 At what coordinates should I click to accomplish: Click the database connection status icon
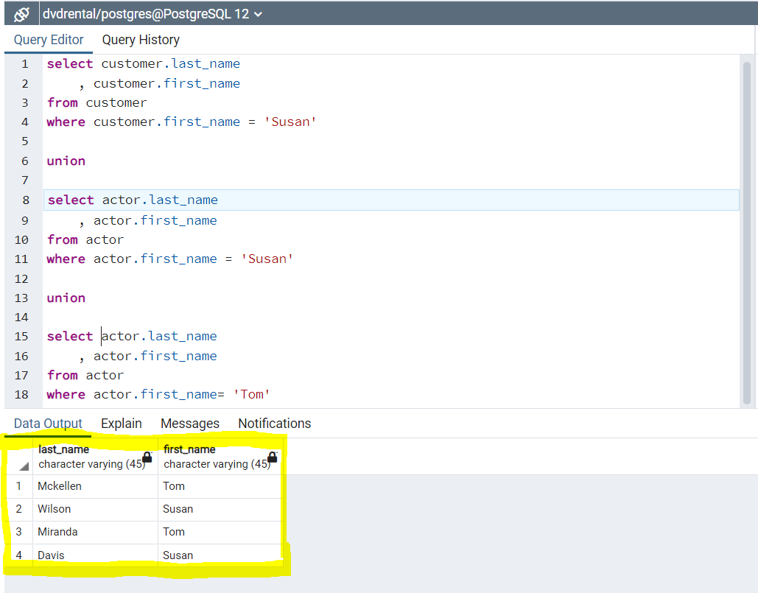(x=21, y=14)
